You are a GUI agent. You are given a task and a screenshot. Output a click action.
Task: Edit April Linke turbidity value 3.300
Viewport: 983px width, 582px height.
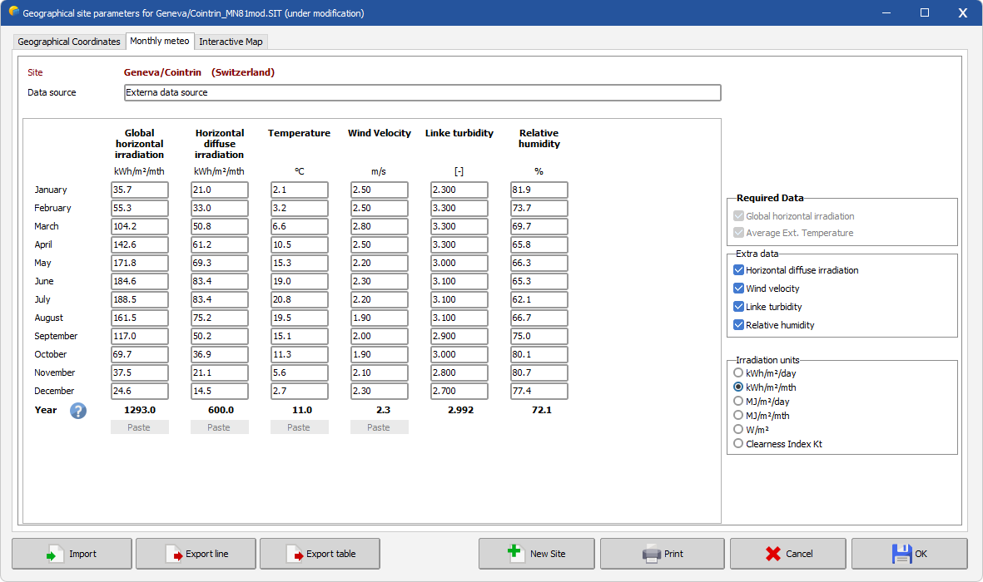pyautogui.click(x=459, y=244)
